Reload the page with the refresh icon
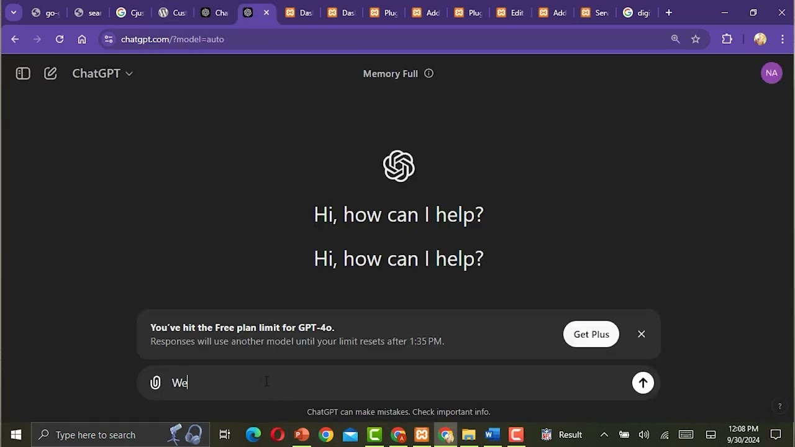Viewport: 795px width, 447px height. pyautogui.click(x=60, y=39)
